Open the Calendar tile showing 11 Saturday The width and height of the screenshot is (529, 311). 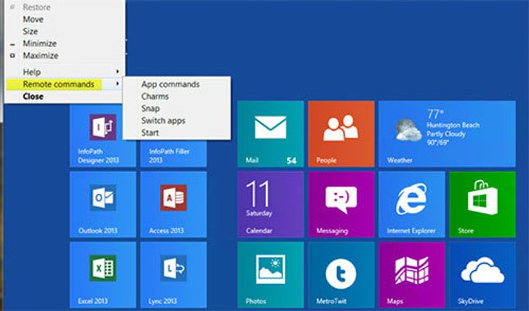click(x=270, y=204)
